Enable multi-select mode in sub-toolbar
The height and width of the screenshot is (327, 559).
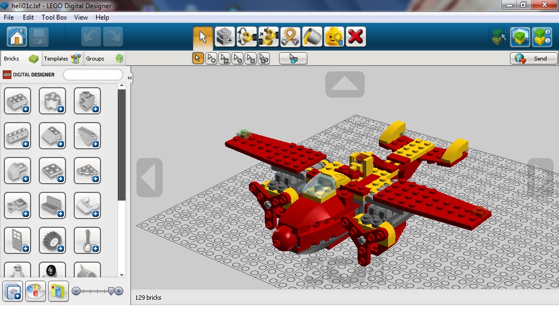[211, 58]
